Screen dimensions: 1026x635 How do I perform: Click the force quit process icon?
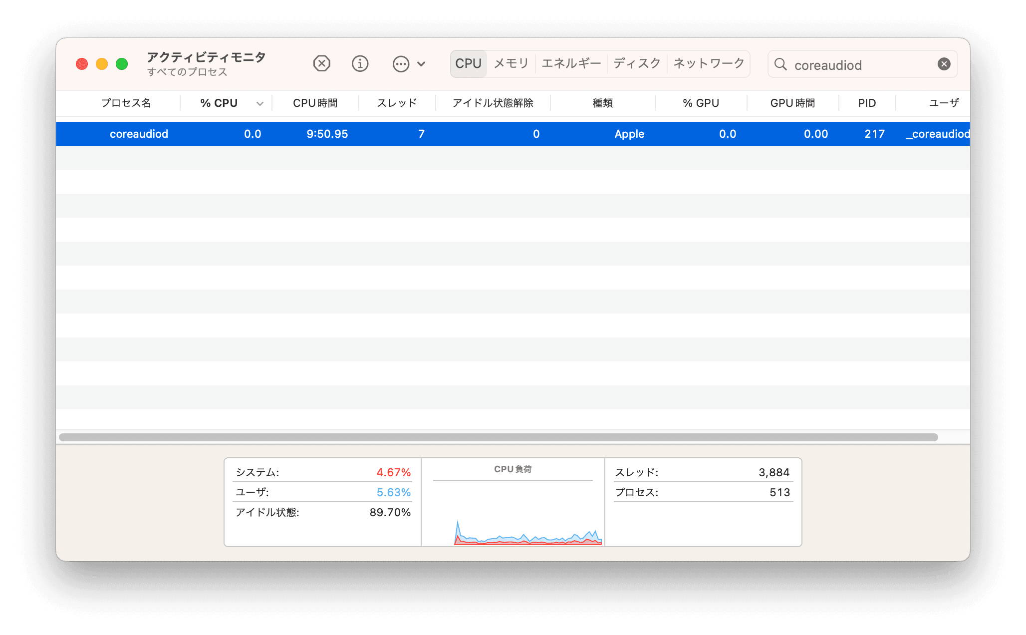point(322,64)
